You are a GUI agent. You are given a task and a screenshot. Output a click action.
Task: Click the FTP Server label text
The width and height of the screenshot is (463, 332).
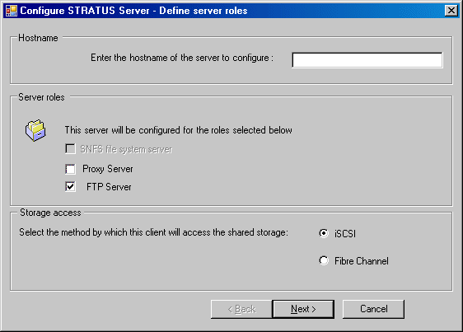109,187
